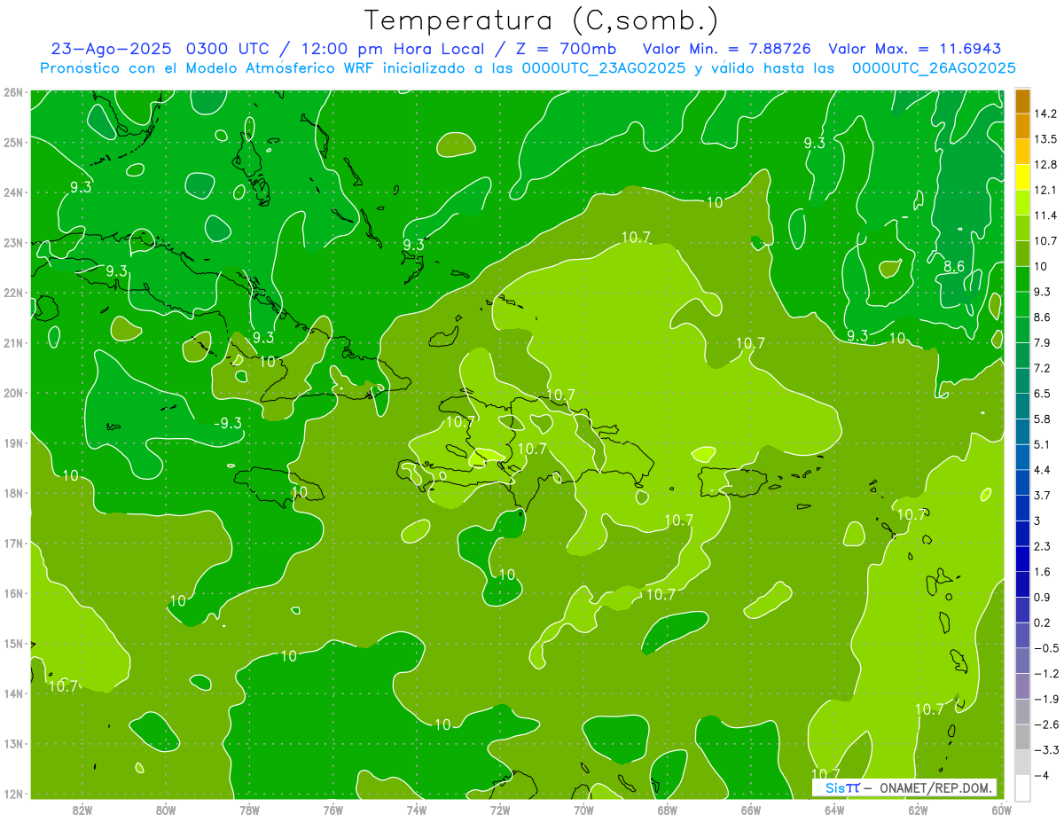Click the "72W" longitude axis label
The width and height of the screenshot is (1064, 822).
click(500, 810)
